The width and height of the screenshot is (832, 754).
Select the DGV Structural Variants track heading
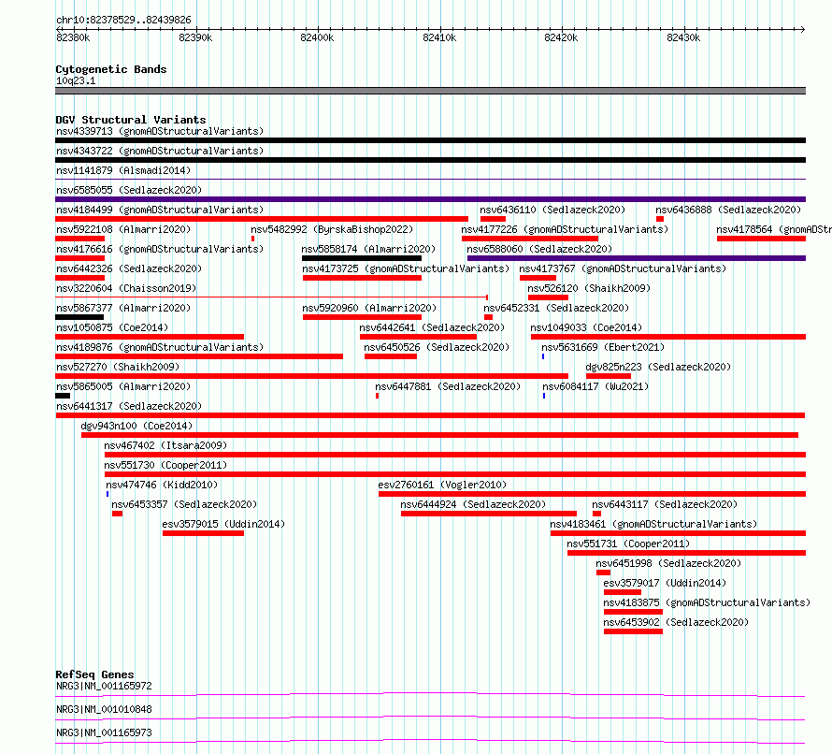tap(131, 120)
